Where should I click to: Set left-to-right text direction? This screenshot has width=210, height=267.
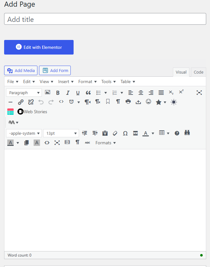pos(88,102)
